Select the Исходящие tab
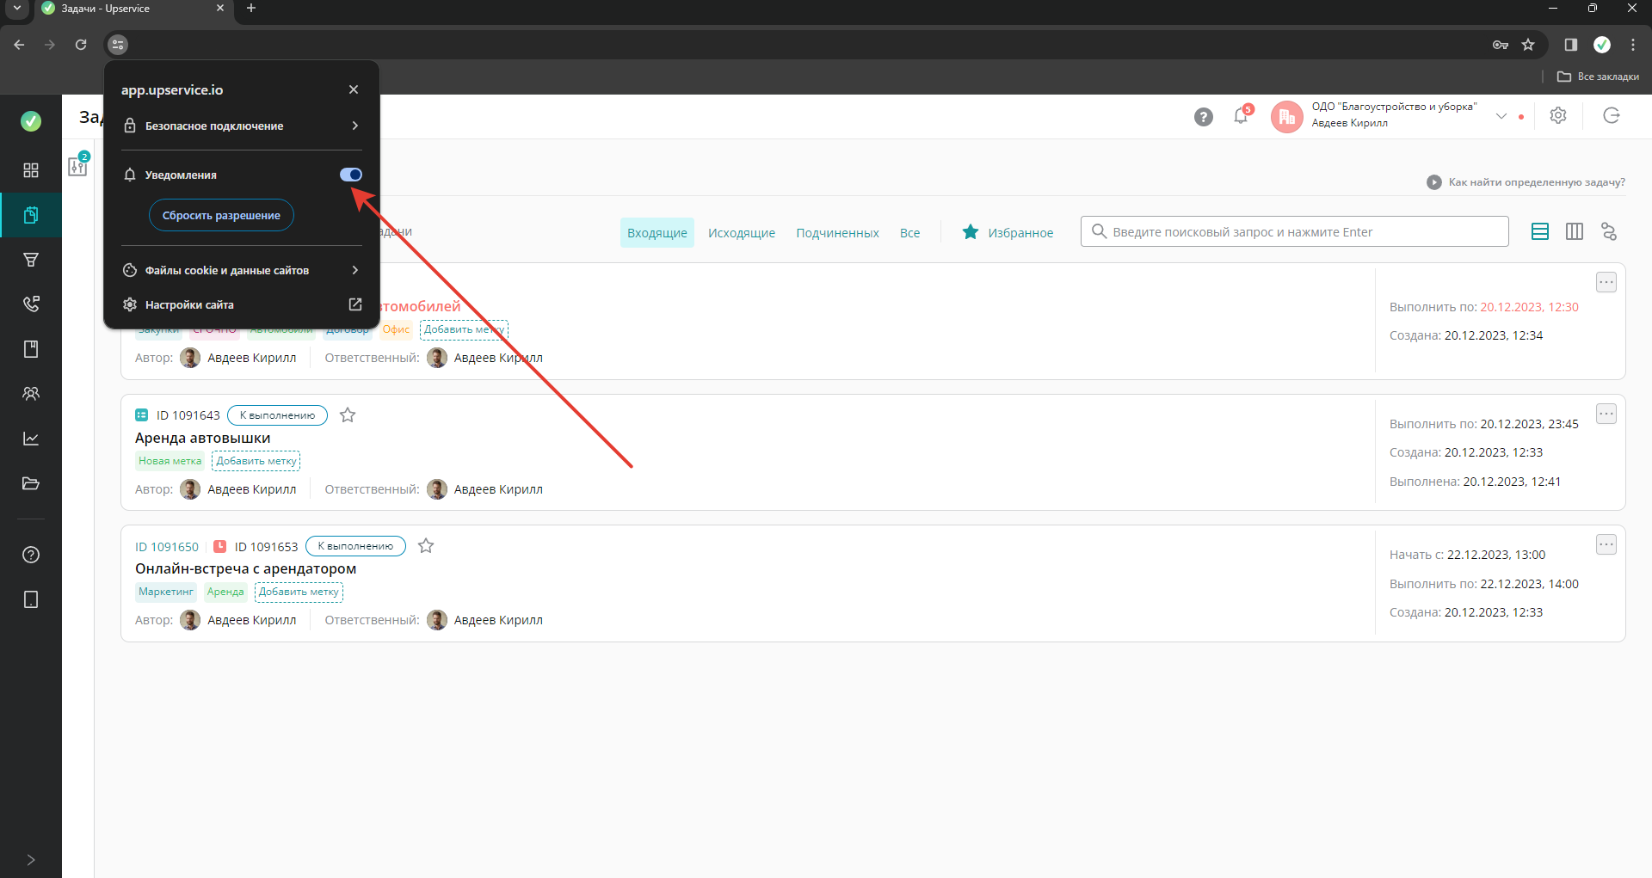1652x878 pixels. [742, 233]
